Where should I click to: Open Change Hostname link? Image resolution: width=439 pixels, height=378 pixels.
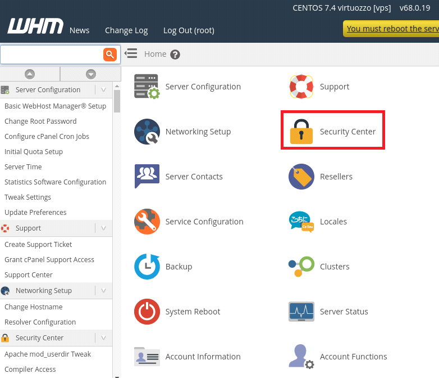pyautogui.click(x=34, y=307)
